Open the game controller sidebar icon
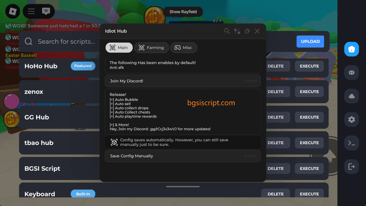Viewport: 366px width, 206px height. pyautogui.click(x=351, y=73)
